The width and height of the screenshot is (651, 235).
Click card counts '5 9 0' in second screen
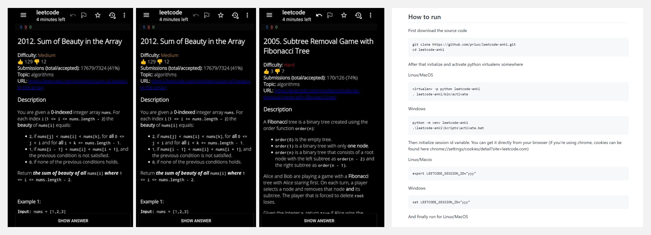click(x=149, y=27)
